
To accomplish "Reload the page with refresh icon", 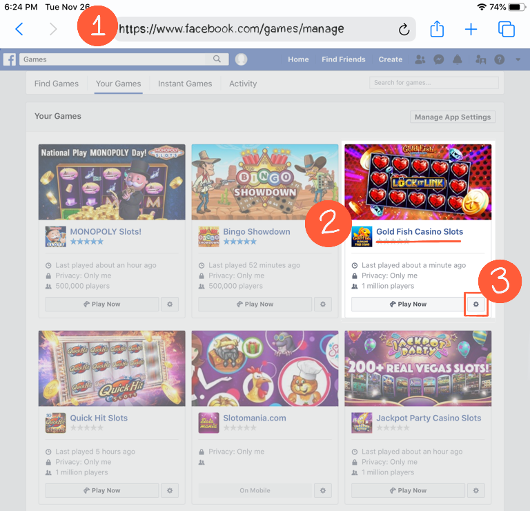I will (x=404, y=30).
